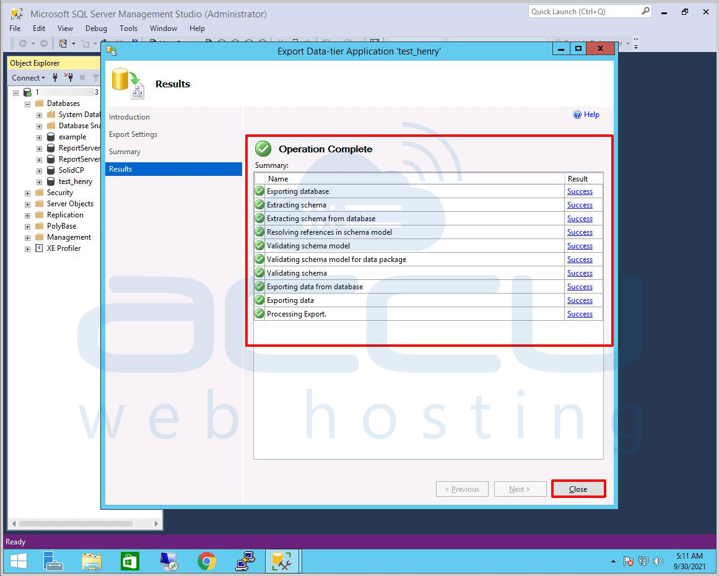Expand the Security folder
Screen dimensions: 719x576
point(27,193)
